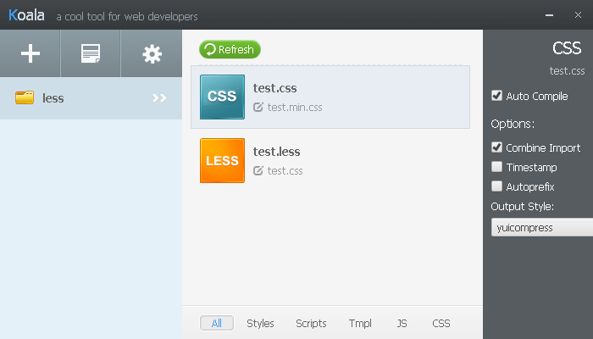Select the test.less file row
Image resolution: width=593 pixels, height=339 pixels.
coord(330,160)
